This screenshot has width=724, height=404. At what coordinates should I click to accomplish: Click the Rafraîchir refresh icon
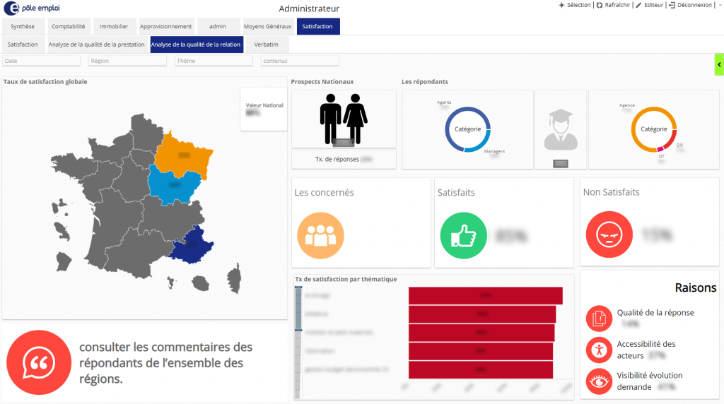pos(600,5)
